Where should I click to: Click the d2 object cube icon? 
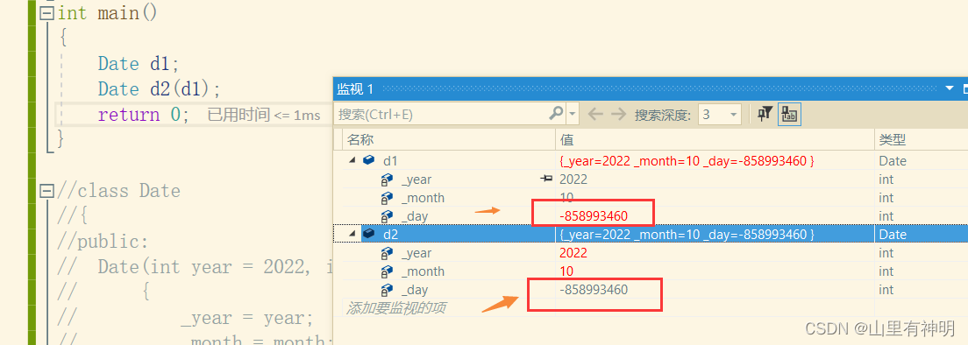(368, 234)
